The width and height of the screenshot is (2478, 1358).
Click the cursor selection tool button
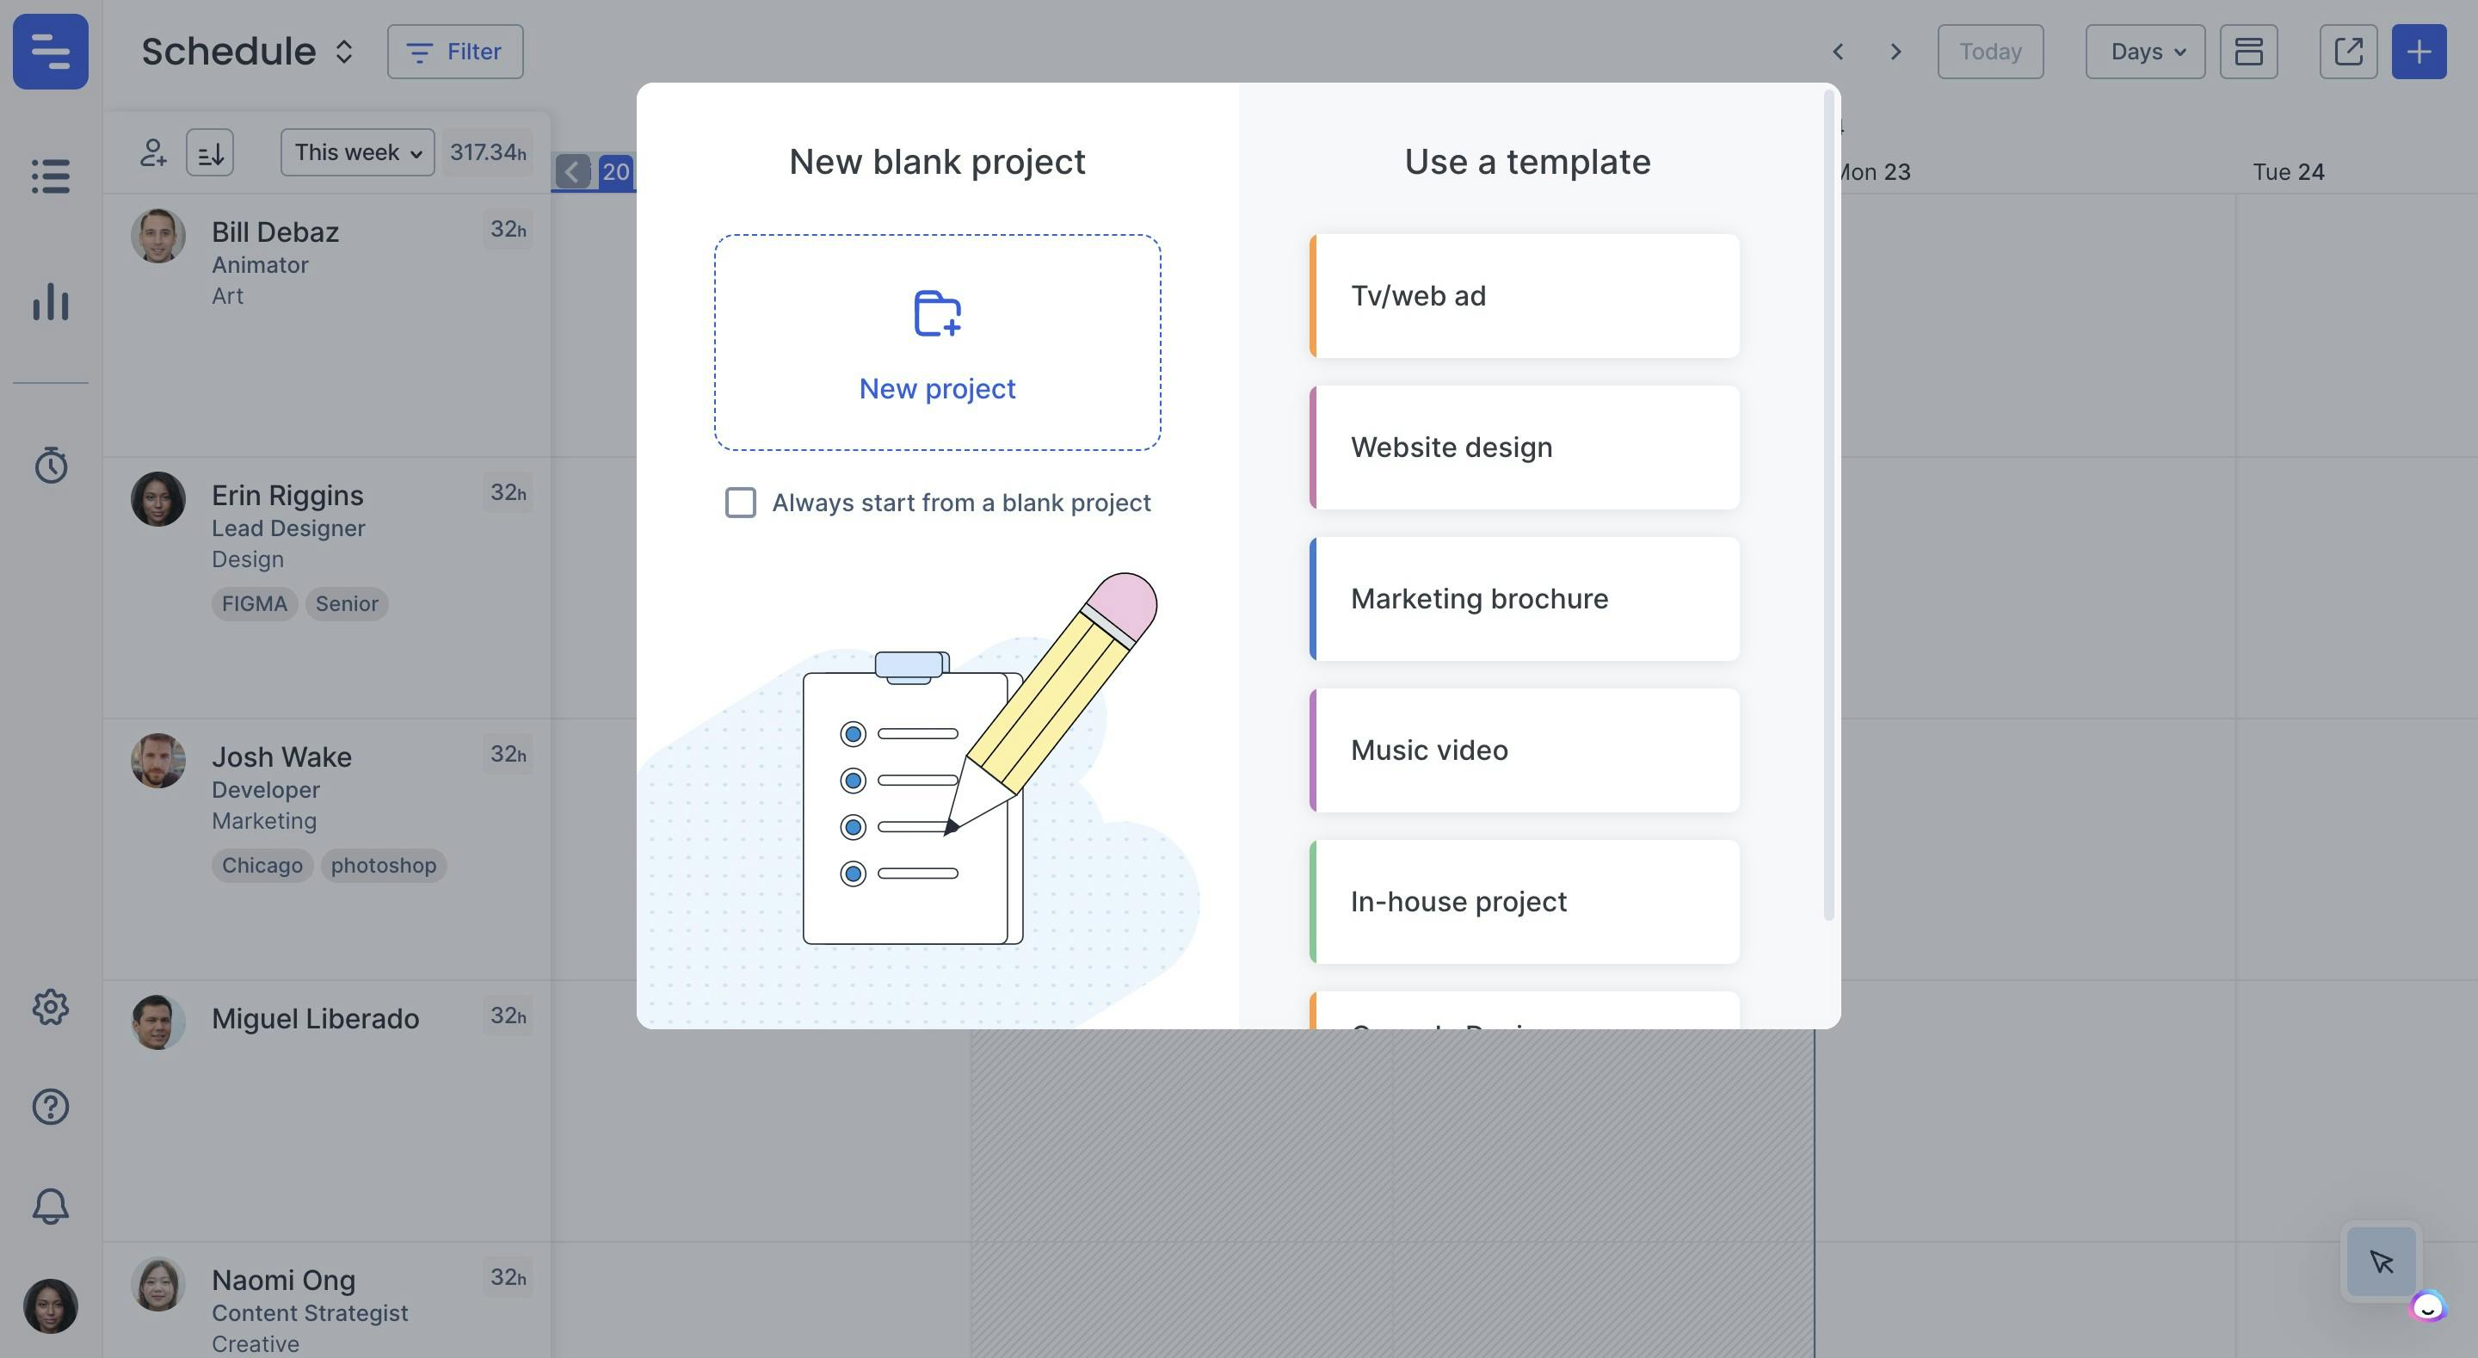[2381, 1261]
